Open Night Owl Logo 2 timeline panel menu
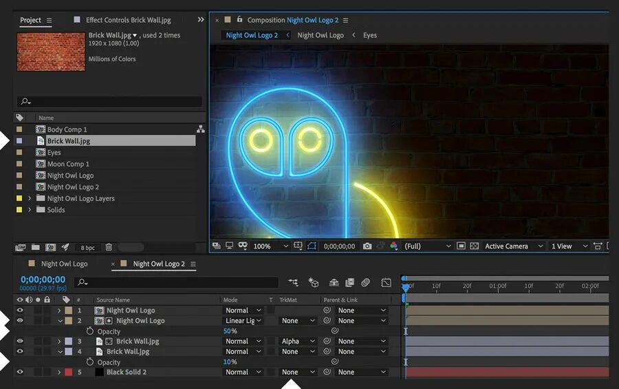 point(193,264)
